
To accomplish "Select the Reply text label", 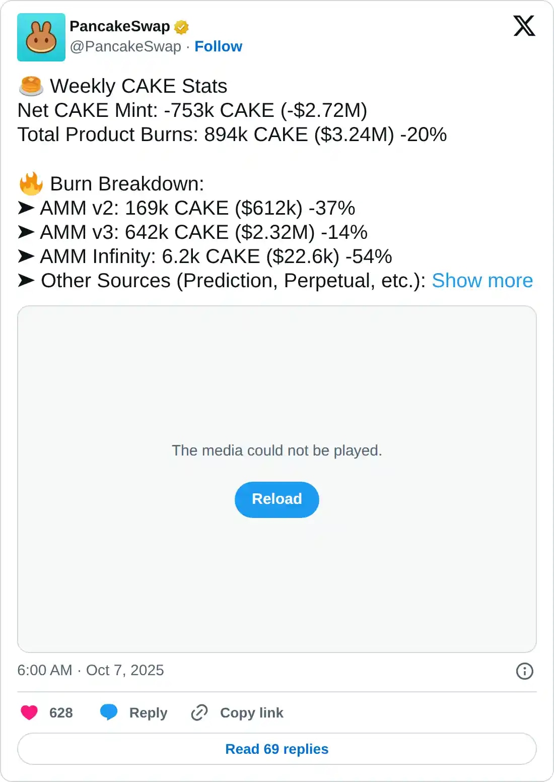I will click(x=148, y=712).
